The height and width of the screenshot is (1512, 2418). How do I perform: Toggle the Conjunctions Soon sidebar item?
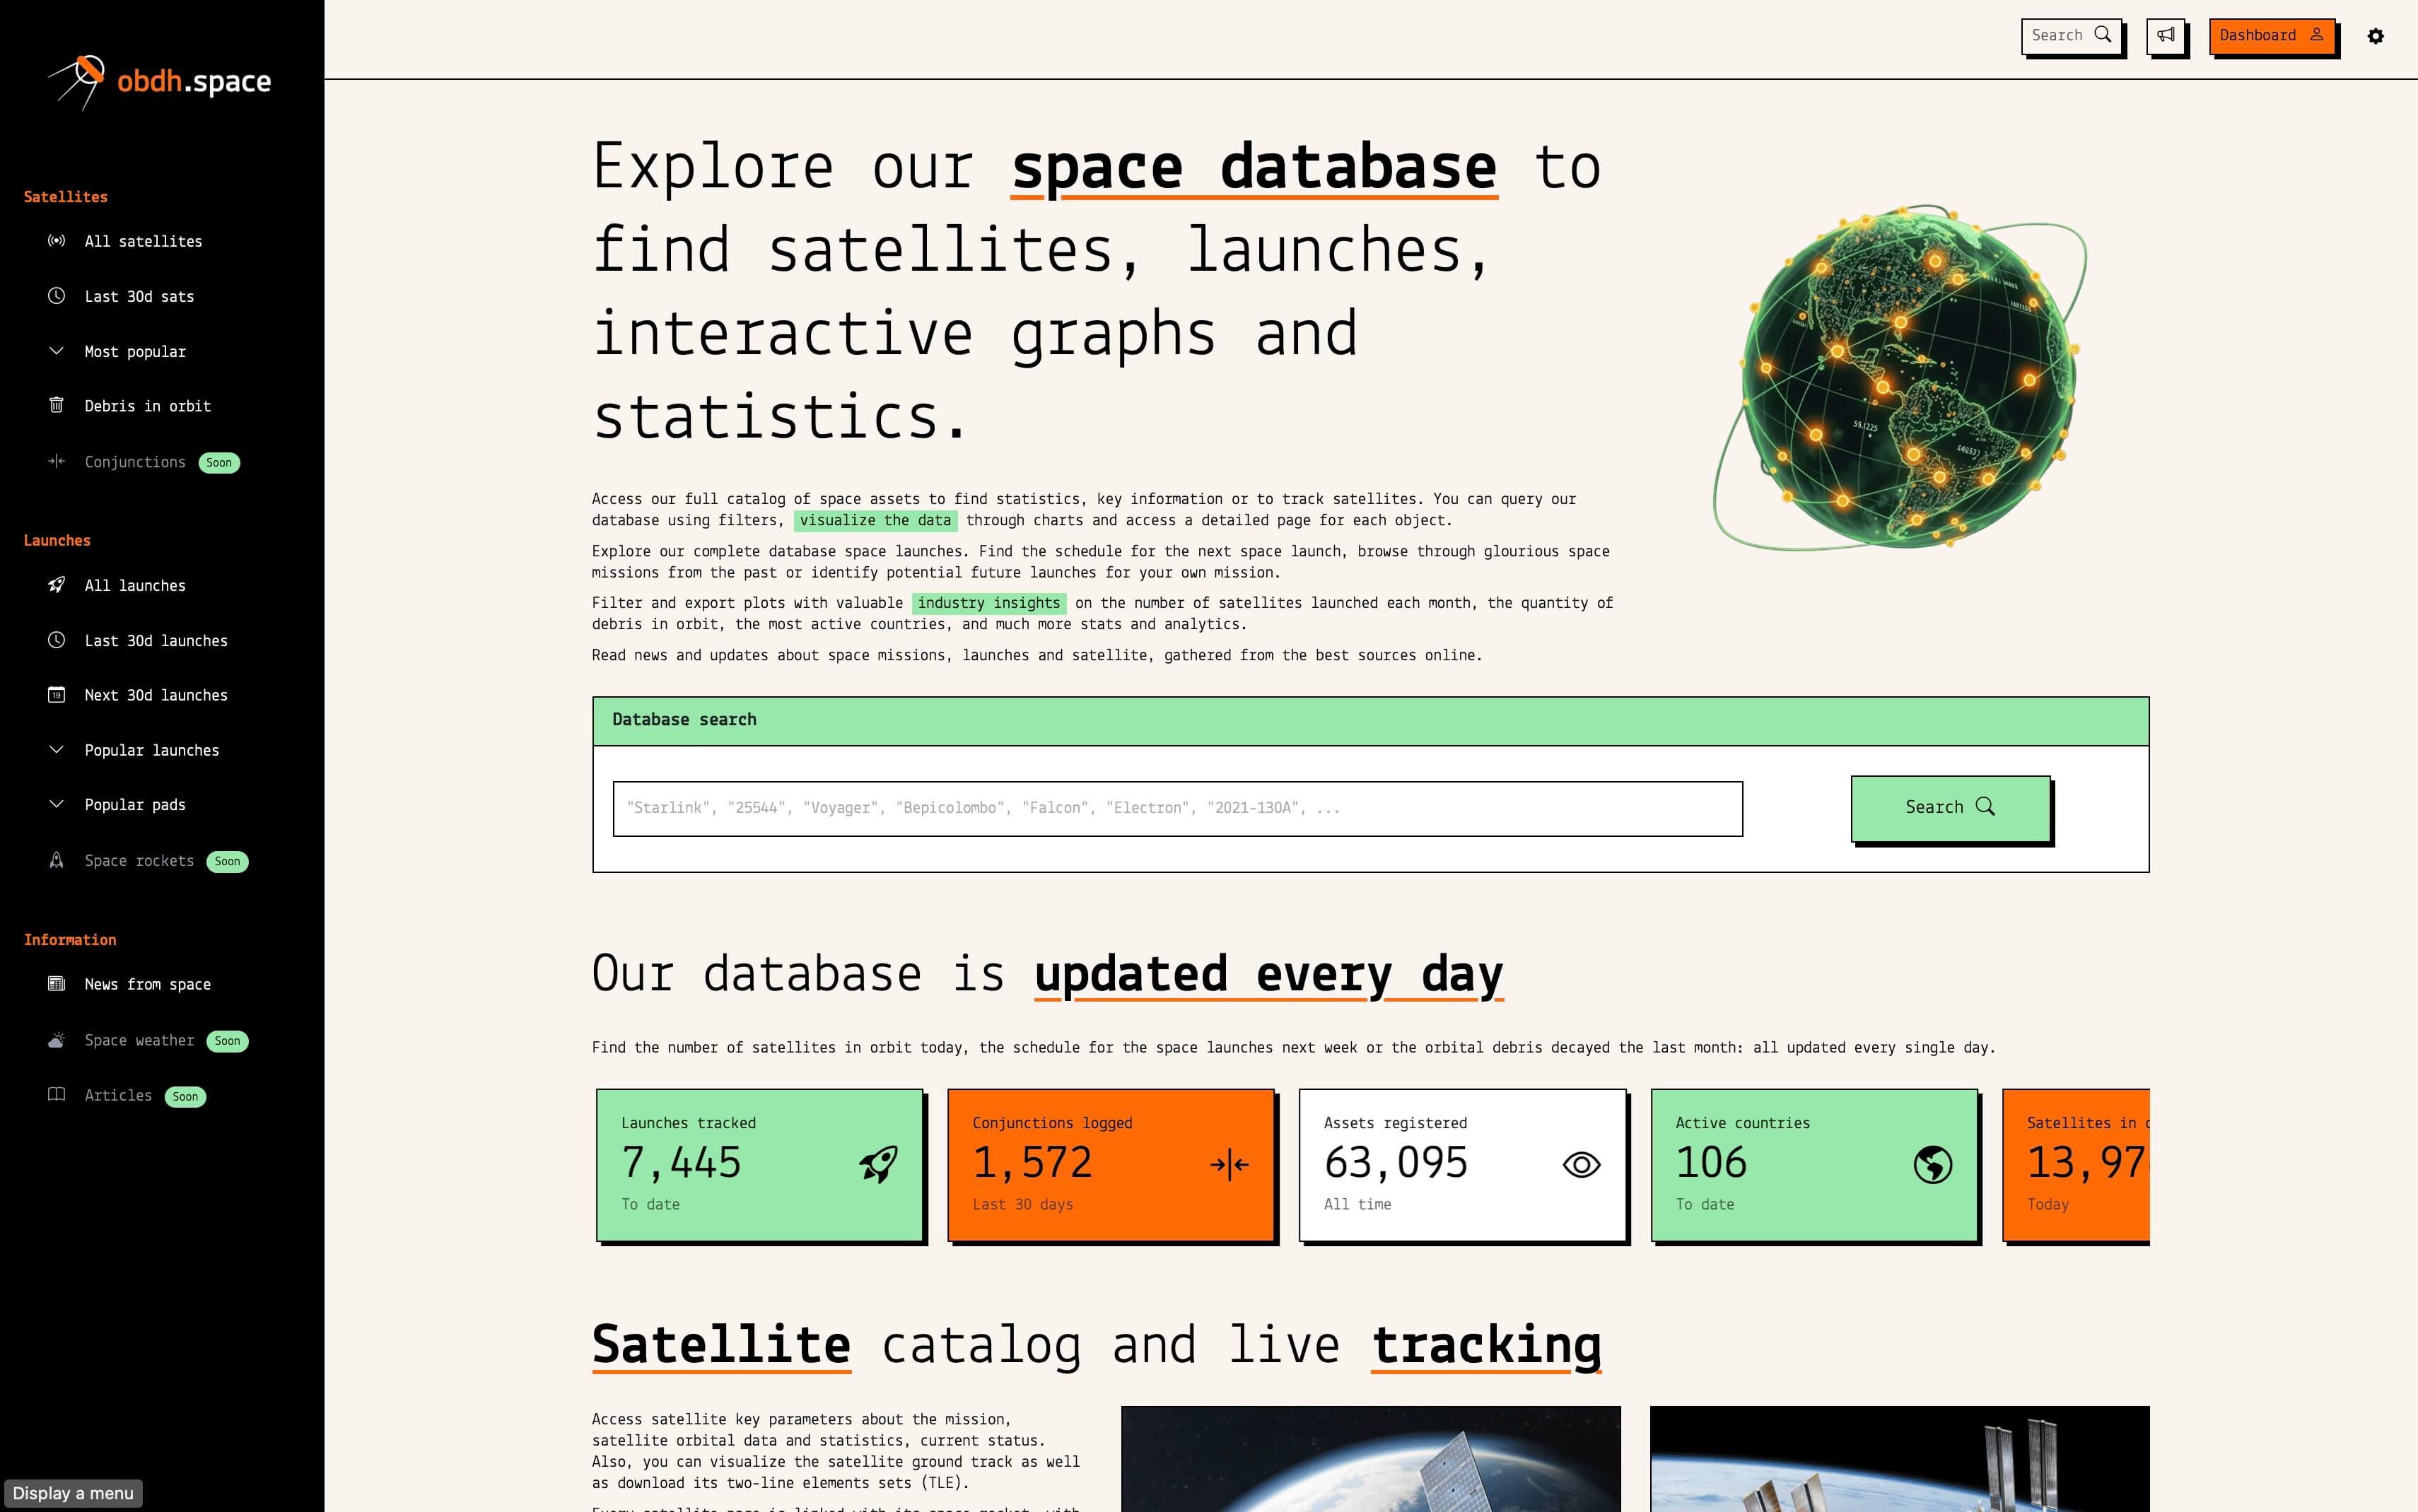pyautogui.click(x=136, y=462)
